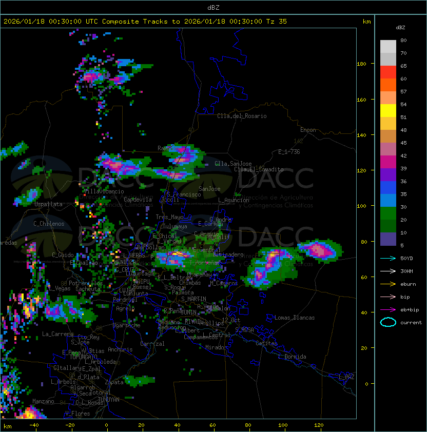Click the '50YD' legend label

(406, 259)
